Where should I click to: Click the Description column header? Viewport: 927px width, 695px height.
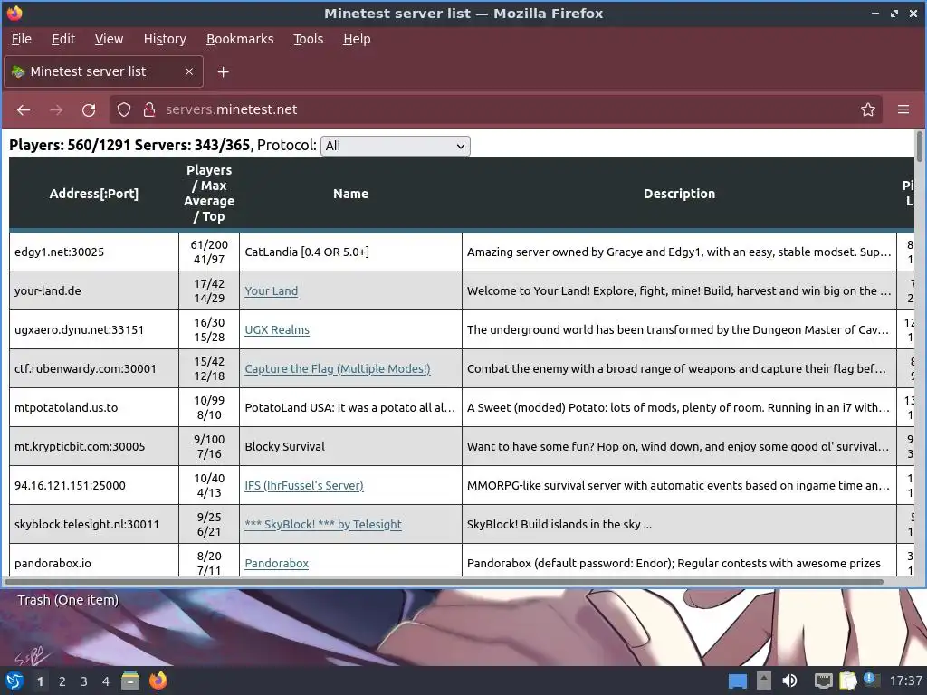point(679,194)
